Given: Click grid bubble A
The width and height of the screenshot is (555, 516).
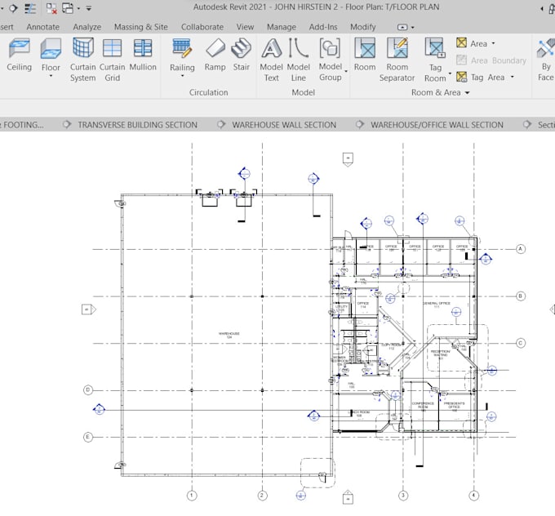Looking at the screenshot, I should point(521,249).
